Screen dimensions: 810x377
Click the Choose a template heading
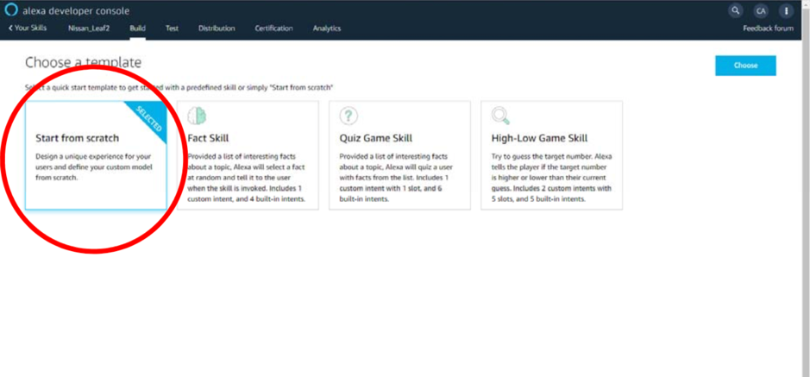[83, 62]
